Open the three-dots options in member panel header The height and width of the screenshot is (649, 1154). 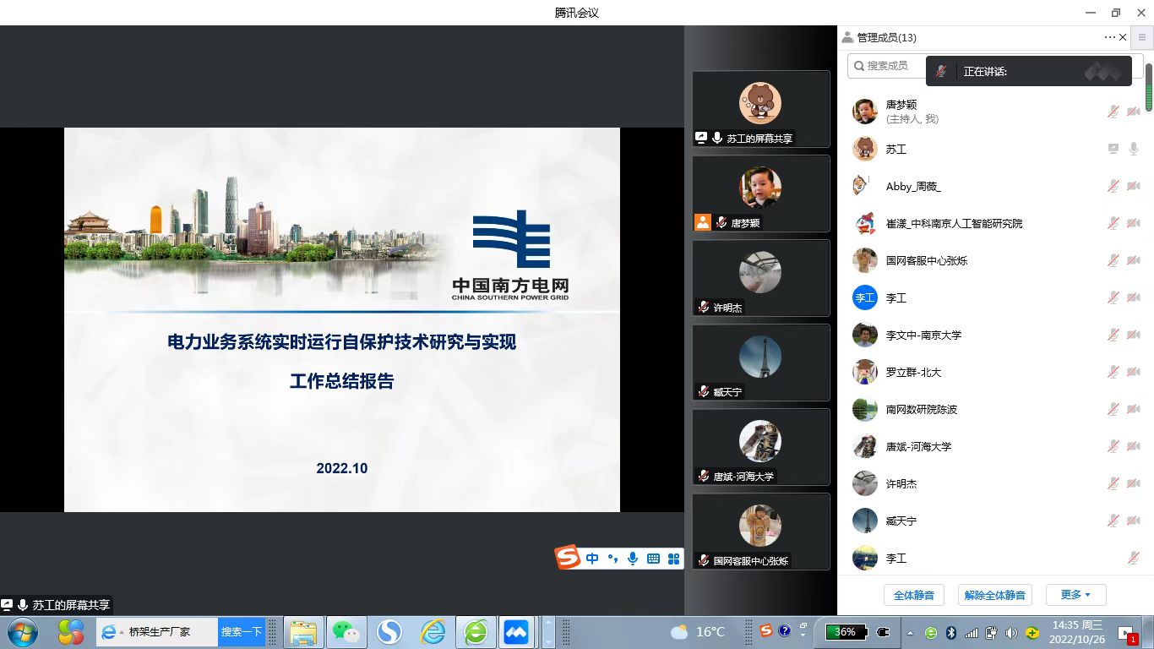1109,37
